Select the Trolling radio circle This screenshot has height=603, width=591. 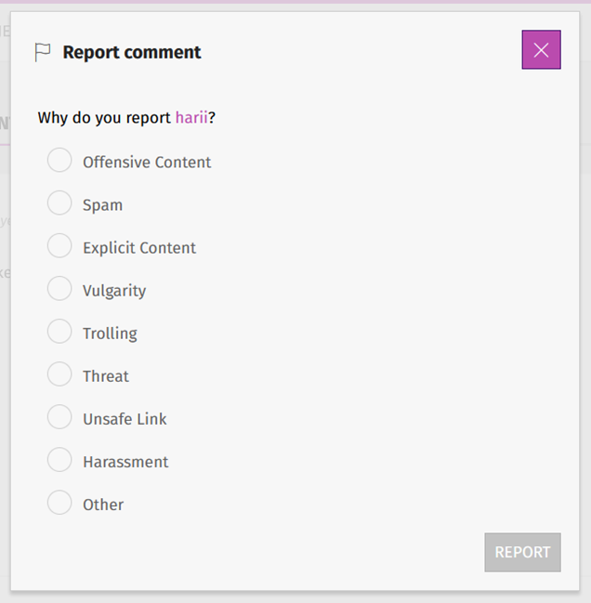[x=59, y=332]
